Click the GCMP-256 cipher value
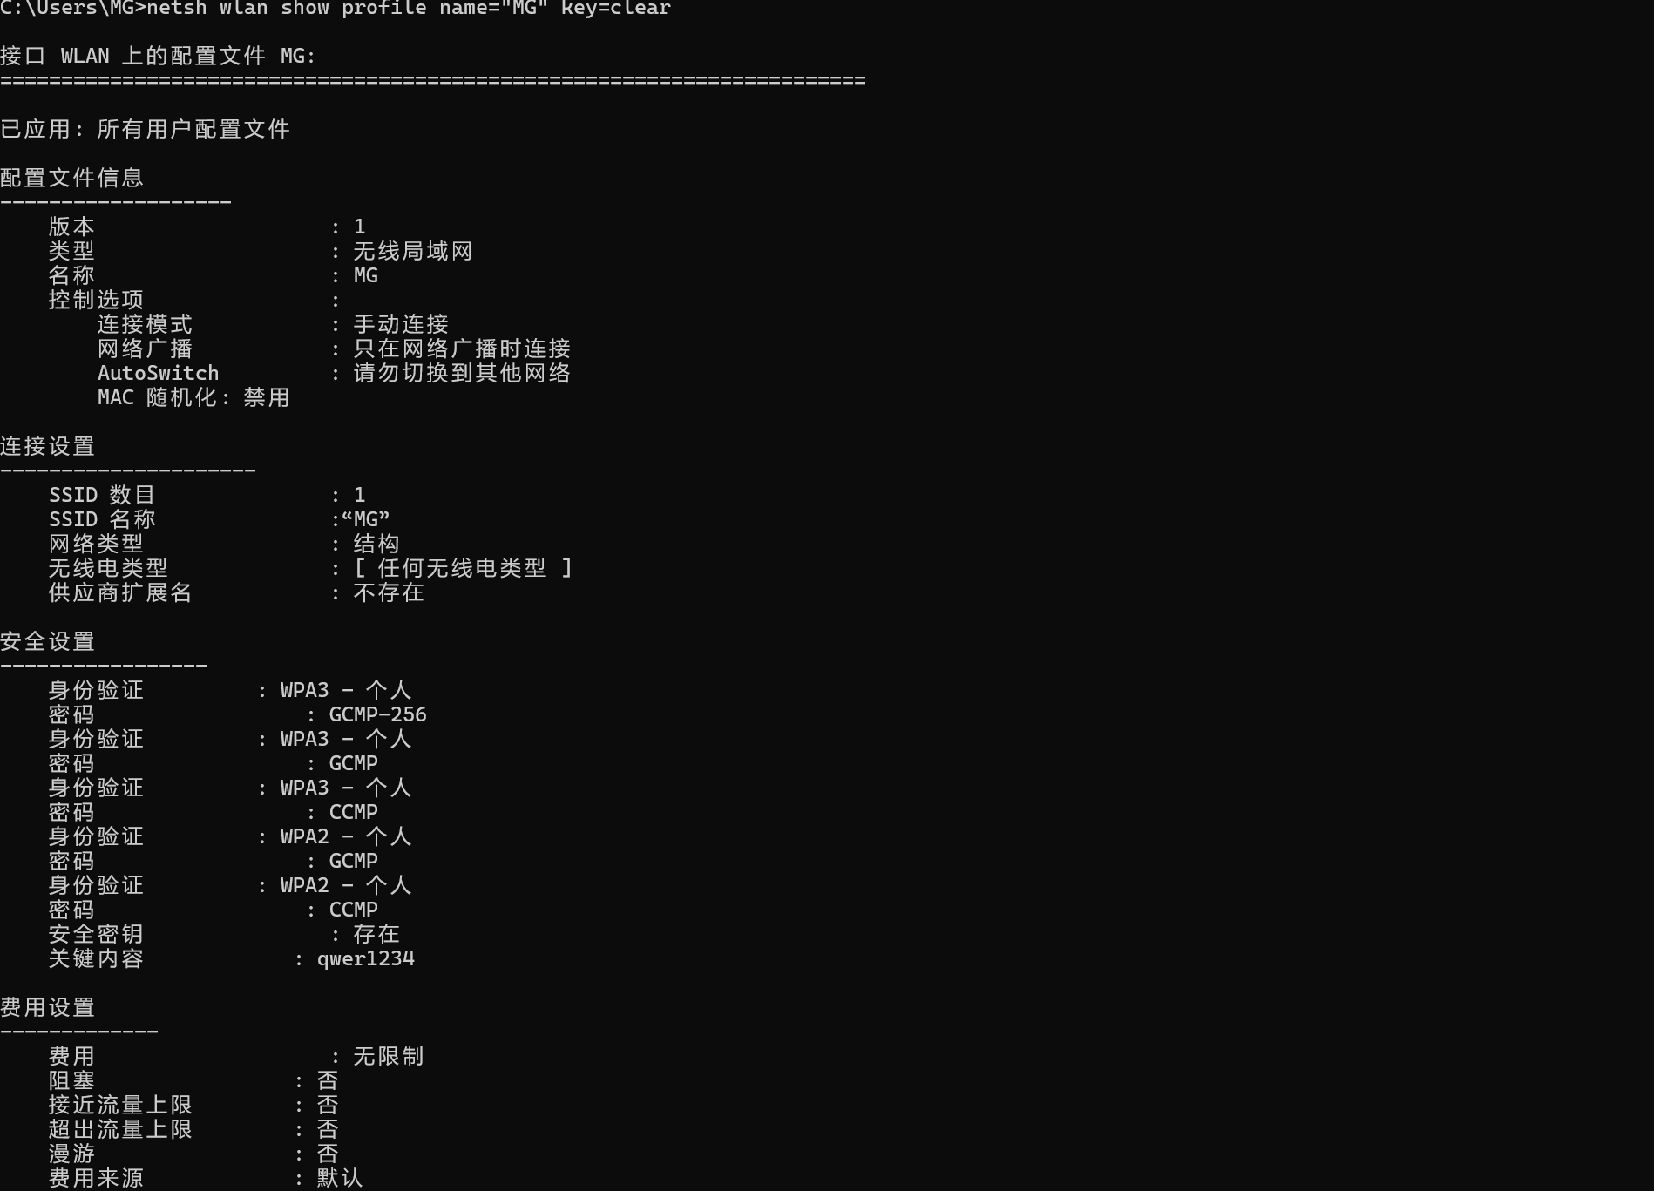The width and height of the screenshot is (1654, 1191). pyautogui.click(x=378, y=714)
